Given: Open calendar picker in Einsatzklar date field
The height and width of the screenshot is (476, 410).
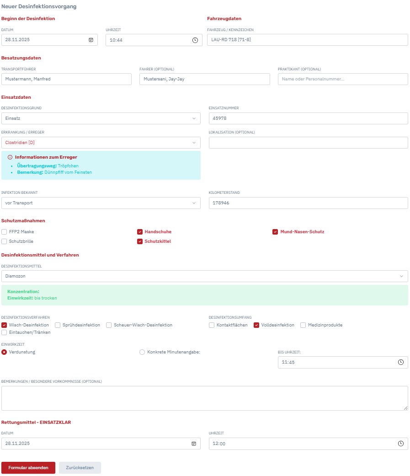Looking at the screenshot, I should point(193,444).
